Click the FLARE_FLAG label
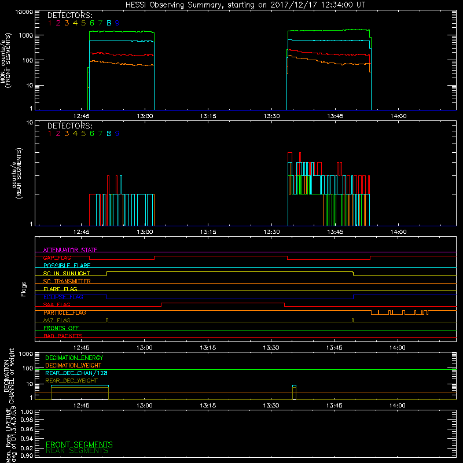Screen dimensions: 463x463 (x=60, y=289)
